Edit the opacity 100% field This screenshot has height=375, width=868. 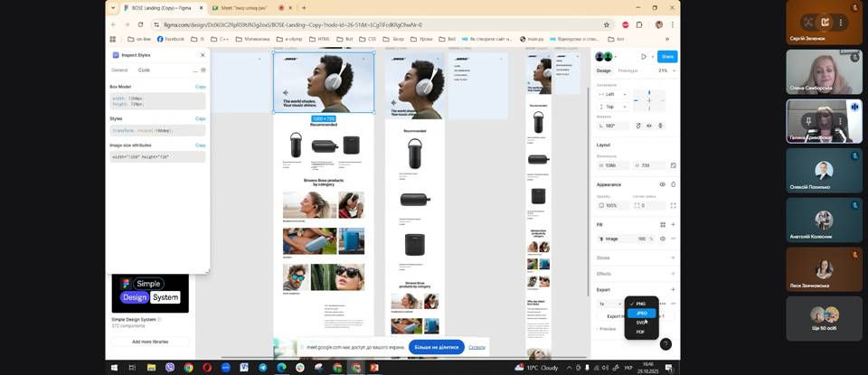tap(613, 205)
